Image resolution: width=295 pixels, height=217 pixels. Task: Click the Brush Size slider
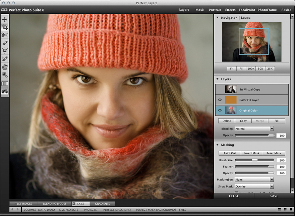[x=254, y=160]
